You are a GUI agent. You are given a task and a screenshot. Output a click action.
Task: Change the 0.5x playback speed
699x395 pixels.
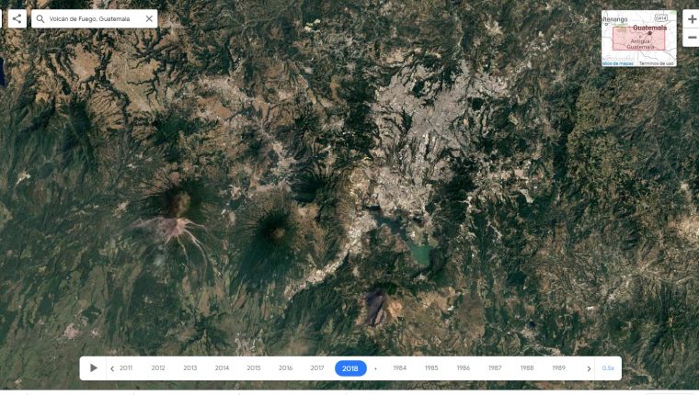(608, 368)
